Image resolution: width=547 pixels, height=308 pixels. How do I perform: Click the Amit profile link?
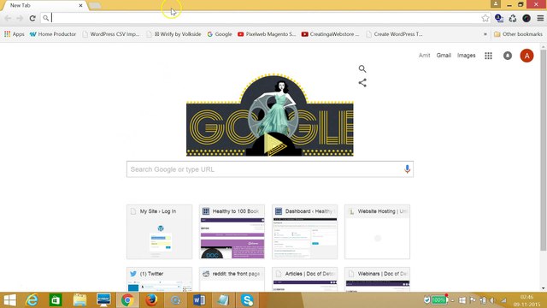424,56
